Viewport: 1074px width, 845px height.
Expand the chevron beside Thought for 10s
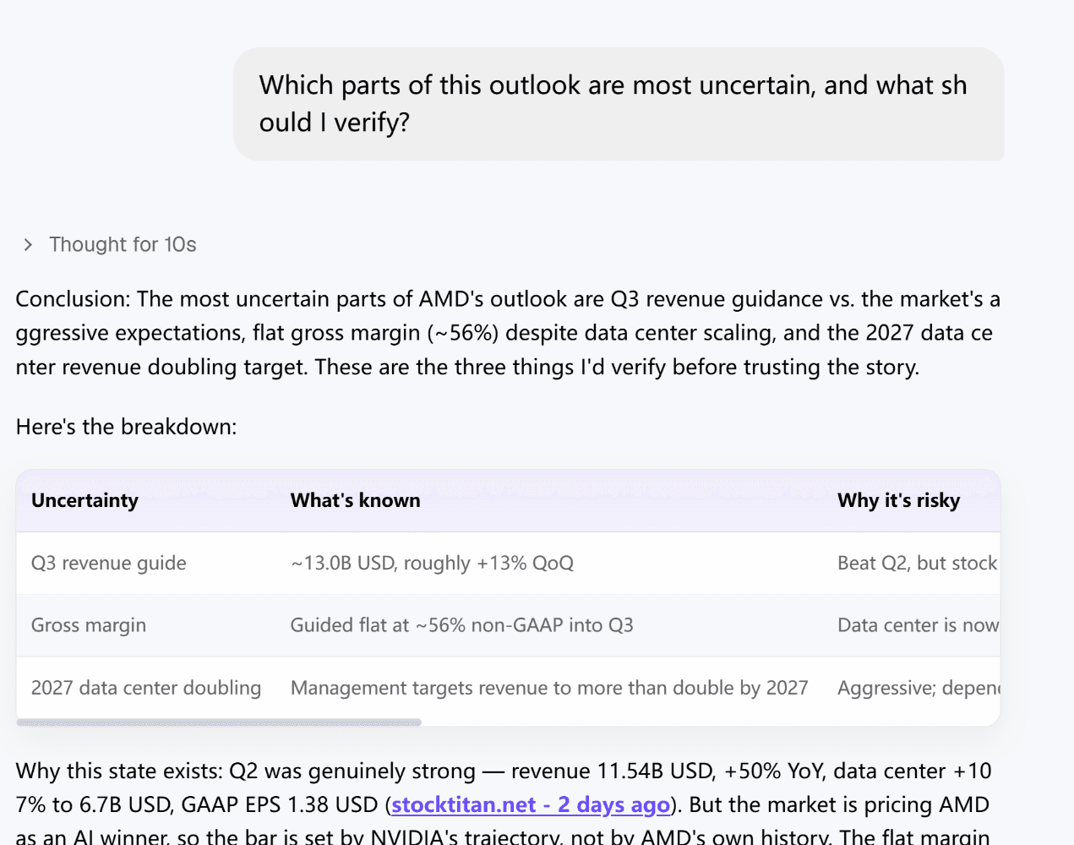click(28, 244)
